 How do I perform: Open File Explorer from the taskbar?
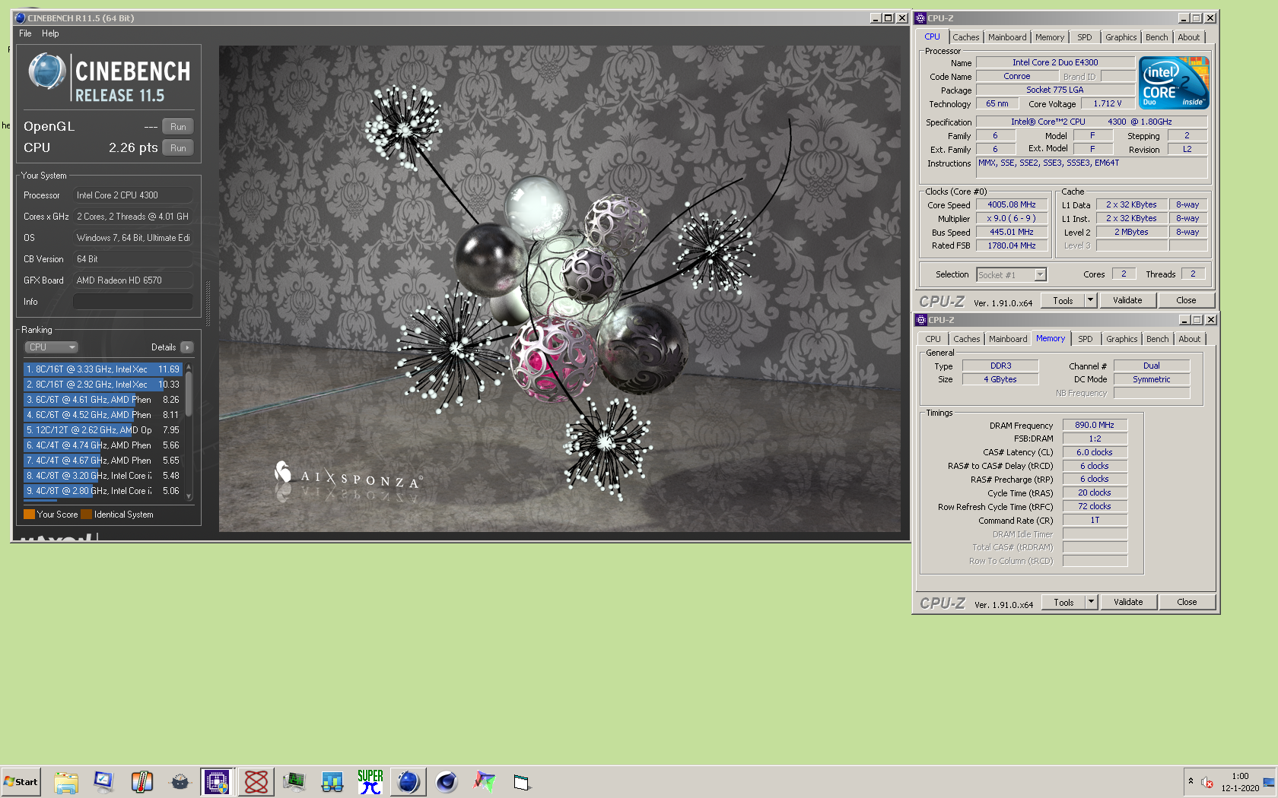point(66,781)
